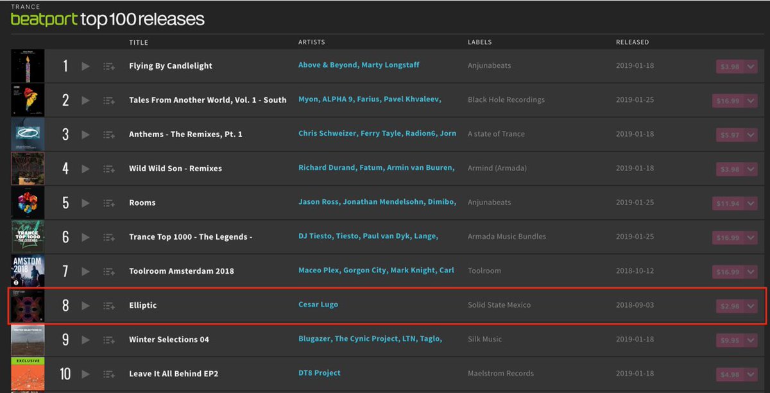
Task: Open artist link DT8 Project
Action: [320, 373]
